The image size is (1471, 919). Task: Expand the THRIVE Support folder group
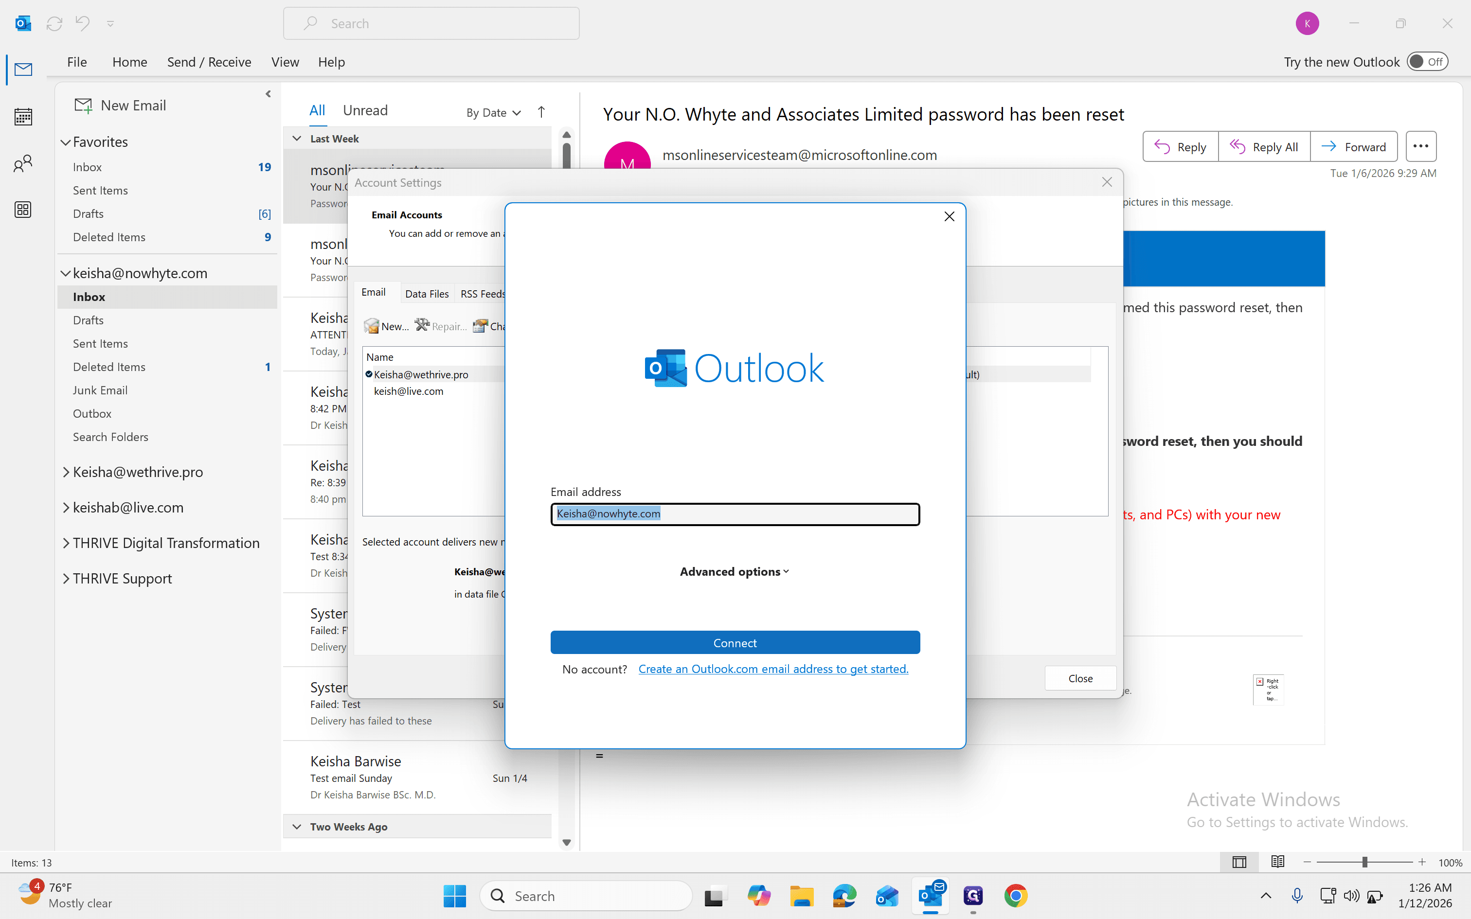pyautogui.click(x=66, y=579)
